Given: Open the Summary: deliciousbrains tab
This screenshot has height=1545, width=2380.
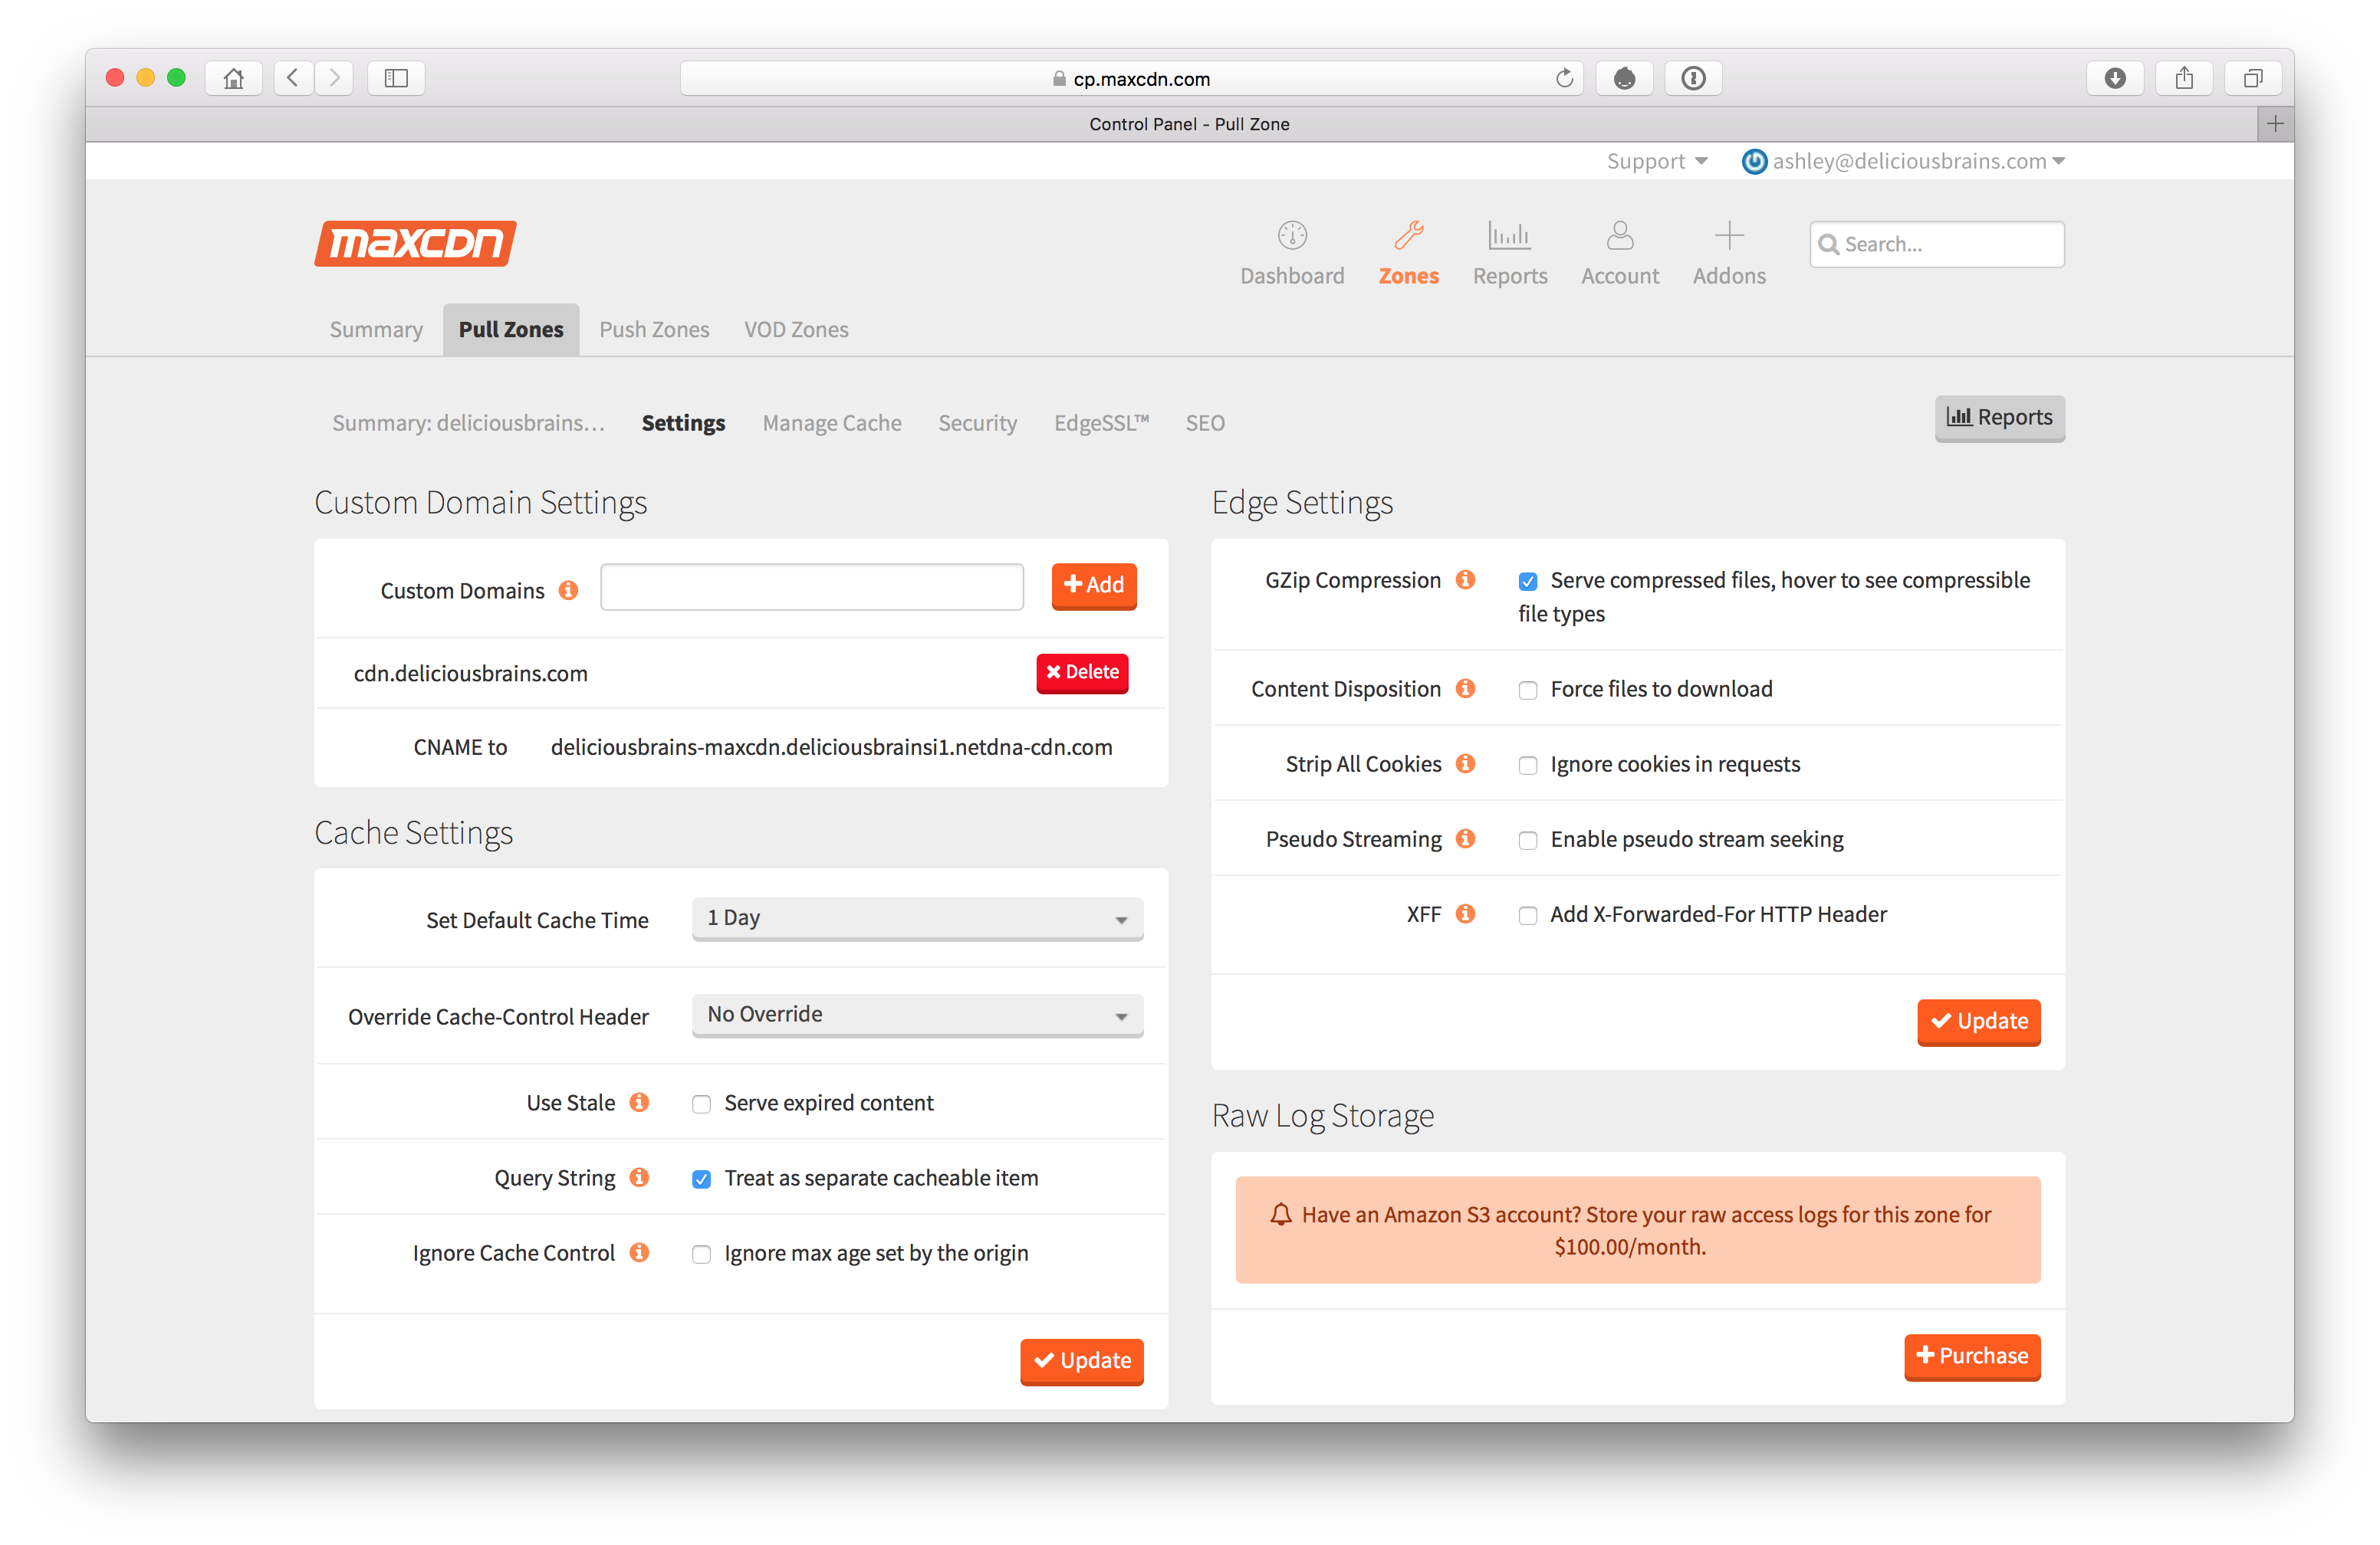Looking at the screenshot, I should pyautogui.click(x=468, y=423).
